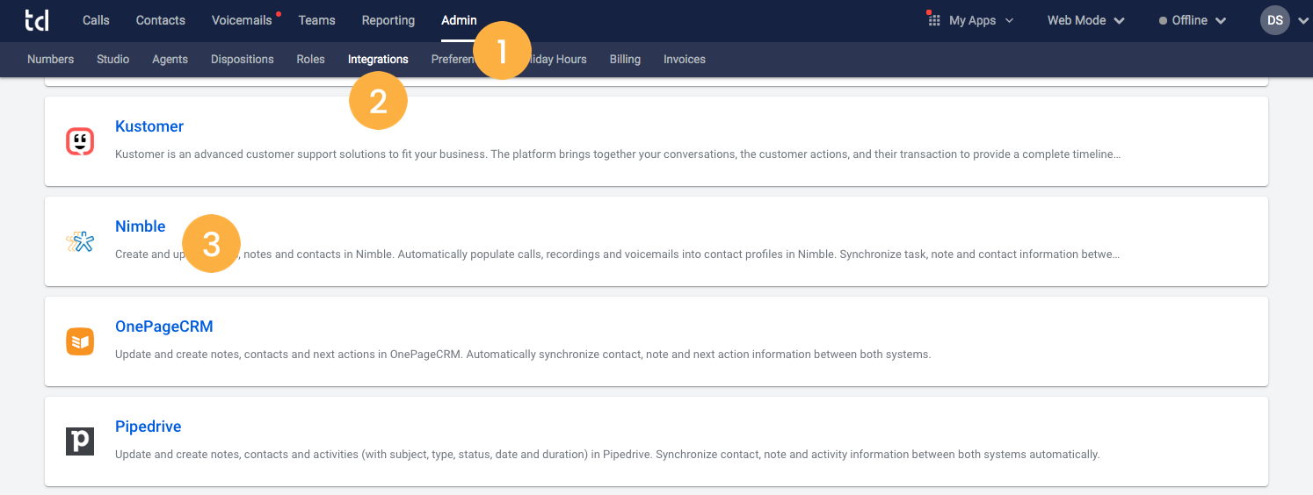
Task: Go to the Invoices section
Action: (x=685, y=59)
